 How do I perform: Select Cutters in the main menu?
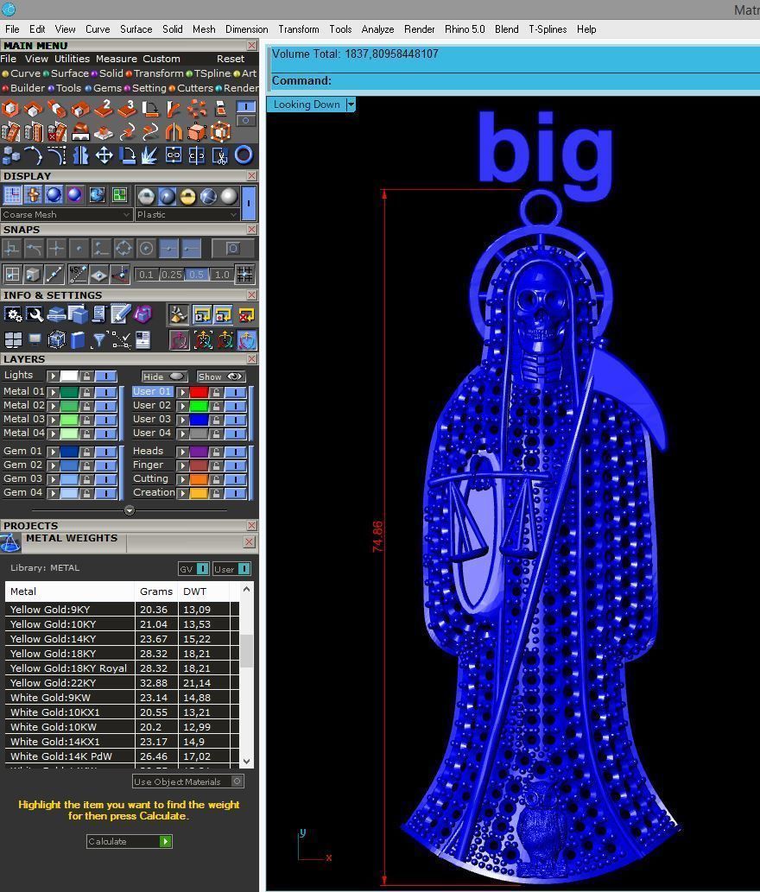pos(195,88)
